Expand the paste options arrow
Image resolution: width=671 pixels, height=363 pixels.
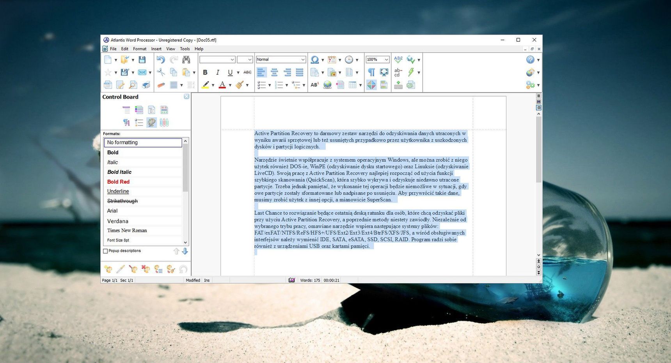point(194,72)
